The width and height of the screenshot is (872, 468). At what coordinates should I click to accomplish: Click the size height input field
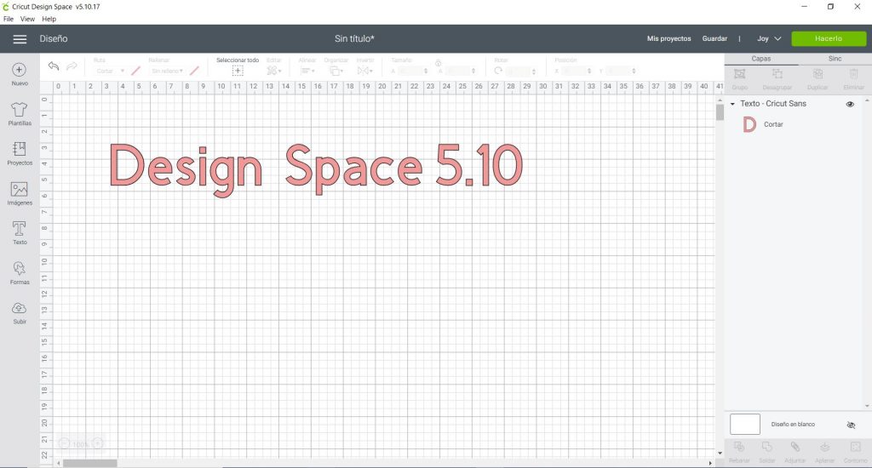(x=461, y=71)
